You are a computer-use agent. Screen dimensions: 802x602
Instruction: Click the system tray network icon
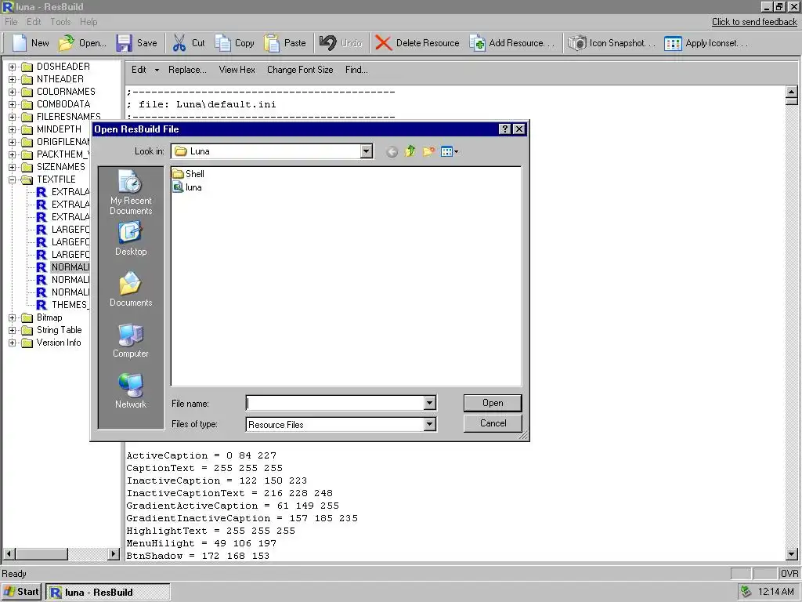pos(746,592)
